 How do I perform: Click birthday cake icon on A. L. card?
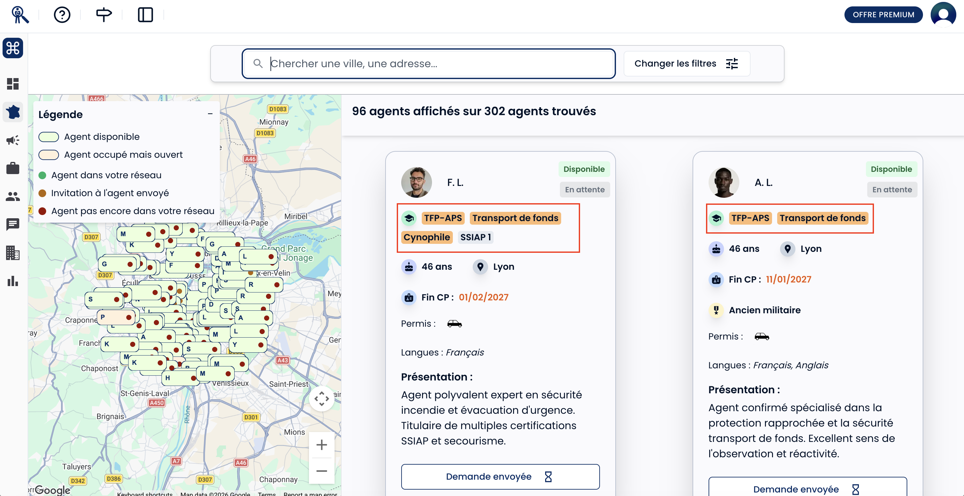pyautogui.click(x=716, y=249)
